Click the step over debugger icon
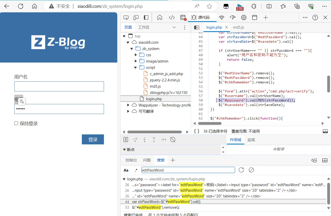Image resolution: width=331 pixels, height=216 pixels. (135, 140)
